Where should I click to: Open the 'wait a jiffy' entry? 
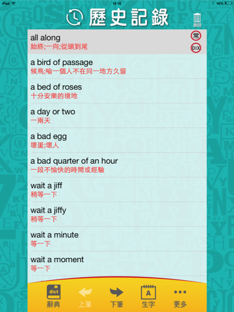[117, 214]
